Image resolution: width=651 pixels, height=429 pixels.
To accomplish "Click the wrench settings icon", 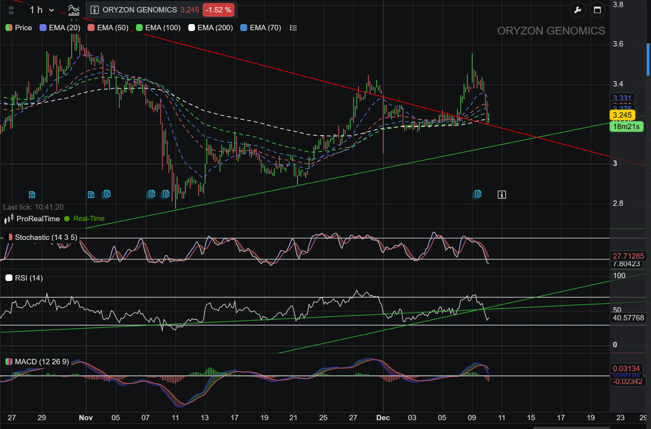I will point(577,10).
